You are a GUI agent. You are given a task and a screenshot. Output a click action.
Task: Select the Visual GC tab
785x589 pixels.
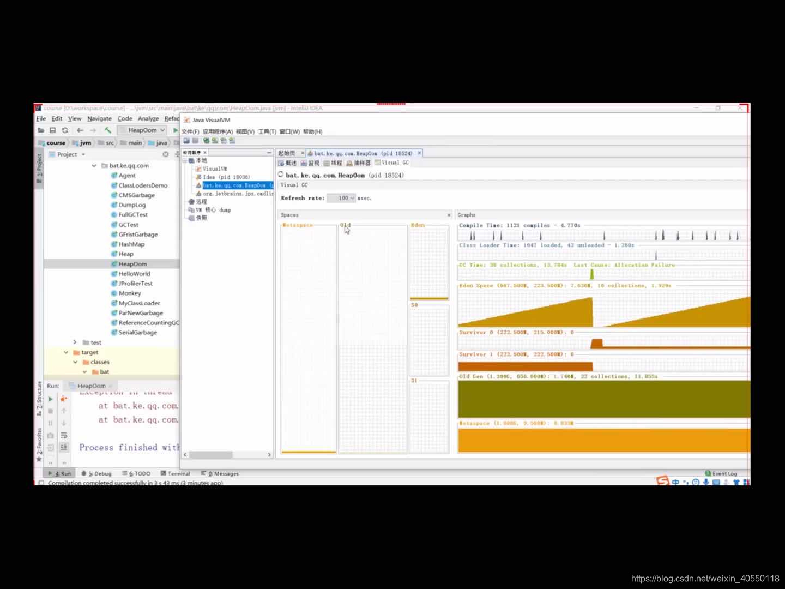[391, 163]
